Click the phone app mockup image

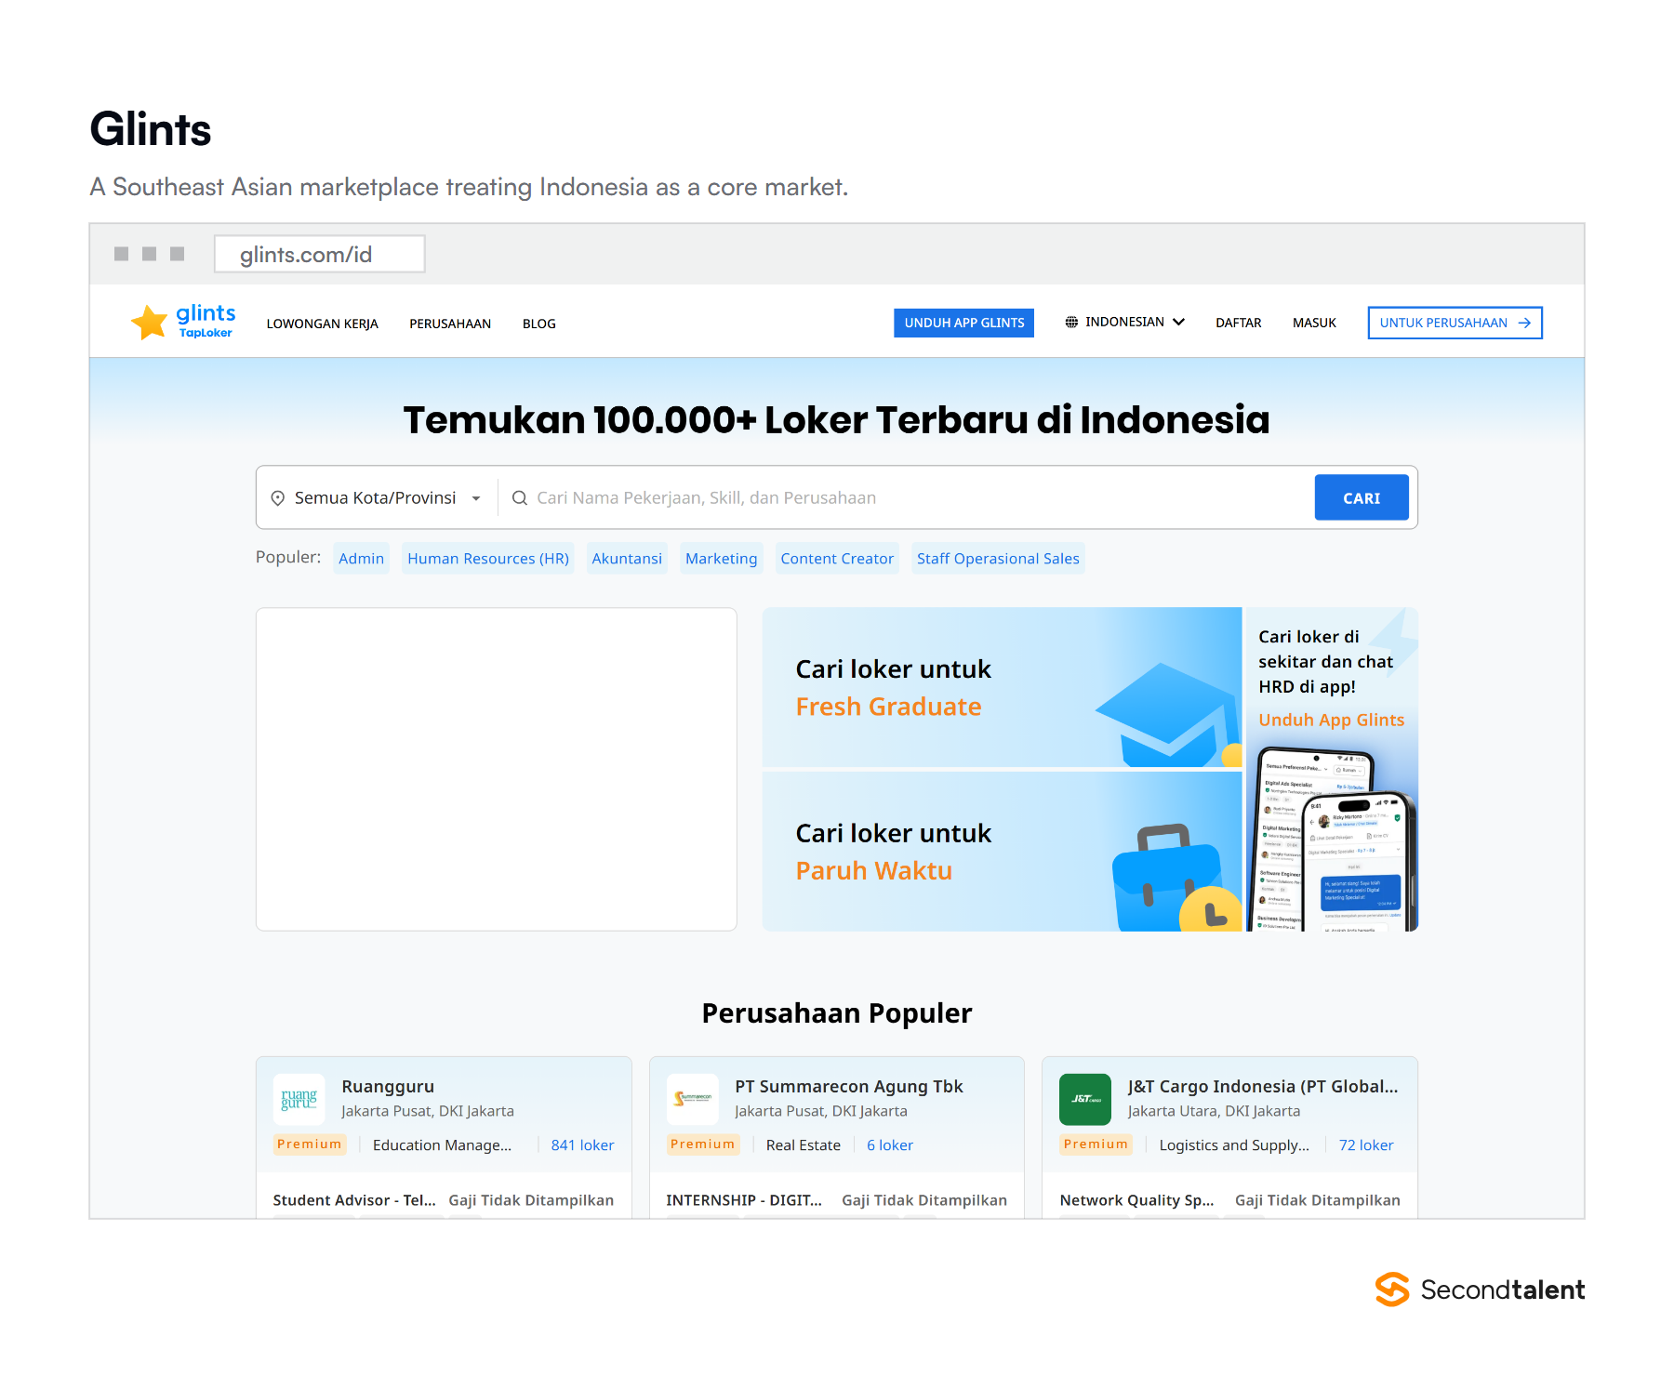coord(1334,838)
